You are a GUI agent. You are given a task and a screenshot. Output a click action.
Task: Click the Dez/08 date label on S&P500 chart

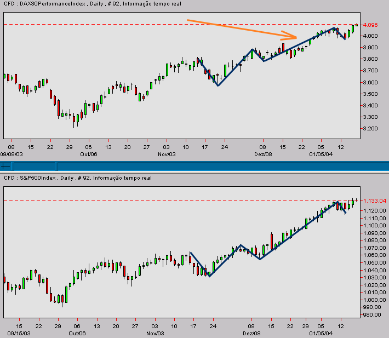251,333
